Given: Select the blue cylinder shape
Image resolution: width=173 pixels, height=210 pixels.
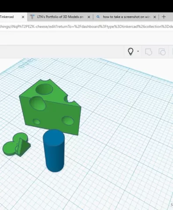Looking at the screenshot, I should point(54,150).
